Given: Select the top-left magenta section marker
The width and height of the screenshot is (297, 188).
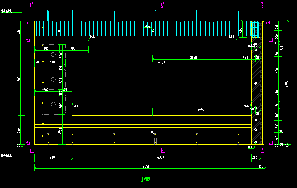Looking at the screenshot, I should 32,5.
